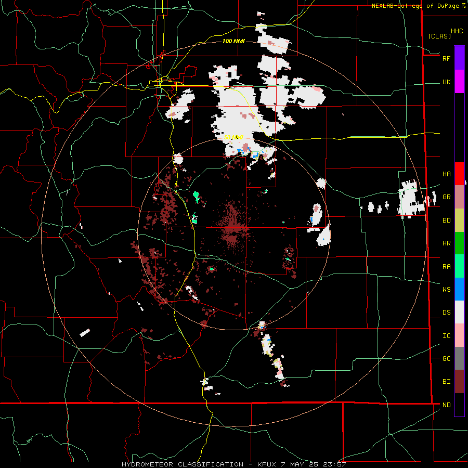Click the HHC product label
This screenshot has height=468, width=468.
(x=457, y=31)
